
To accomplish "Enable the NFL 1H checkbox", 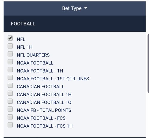I will point(10,46).
